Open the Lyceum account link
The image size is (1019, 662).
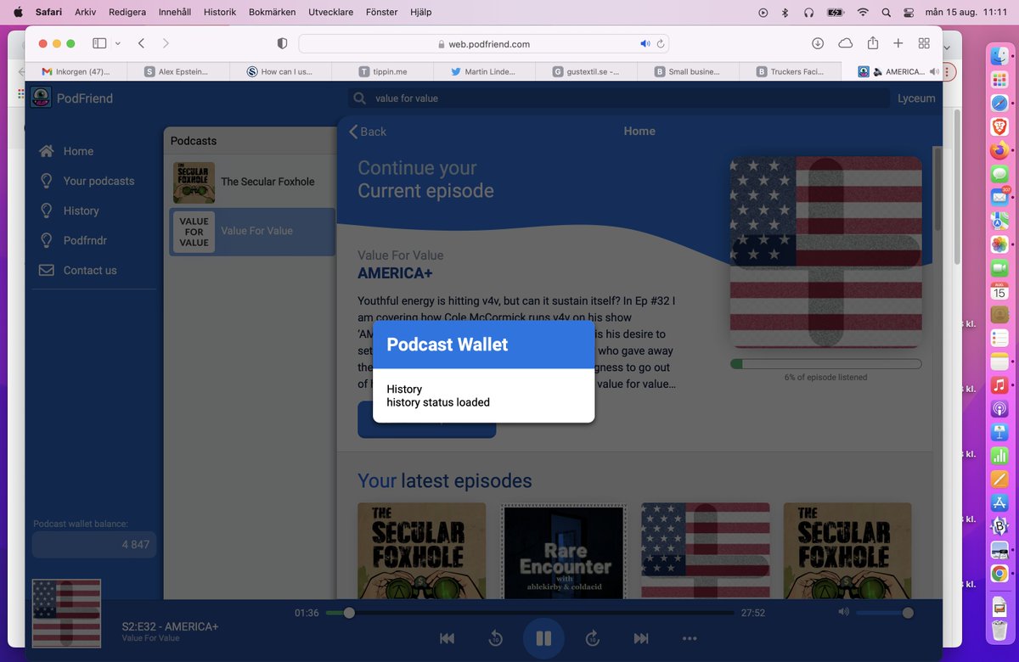tap(916, 98)
